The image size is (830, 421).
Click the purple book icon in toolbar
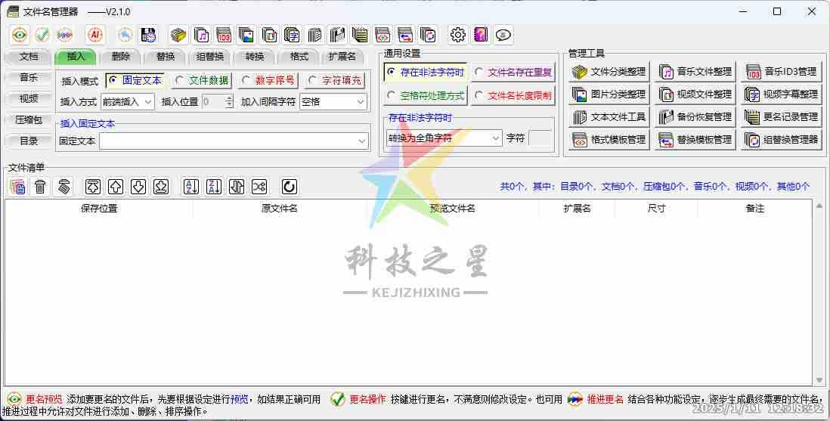click(481, 35)
